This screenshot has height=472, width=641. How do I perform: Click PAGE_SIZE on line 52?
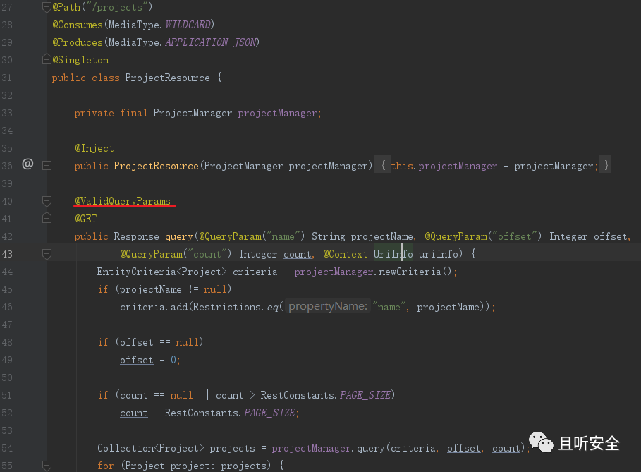click(x=269, y=413)
